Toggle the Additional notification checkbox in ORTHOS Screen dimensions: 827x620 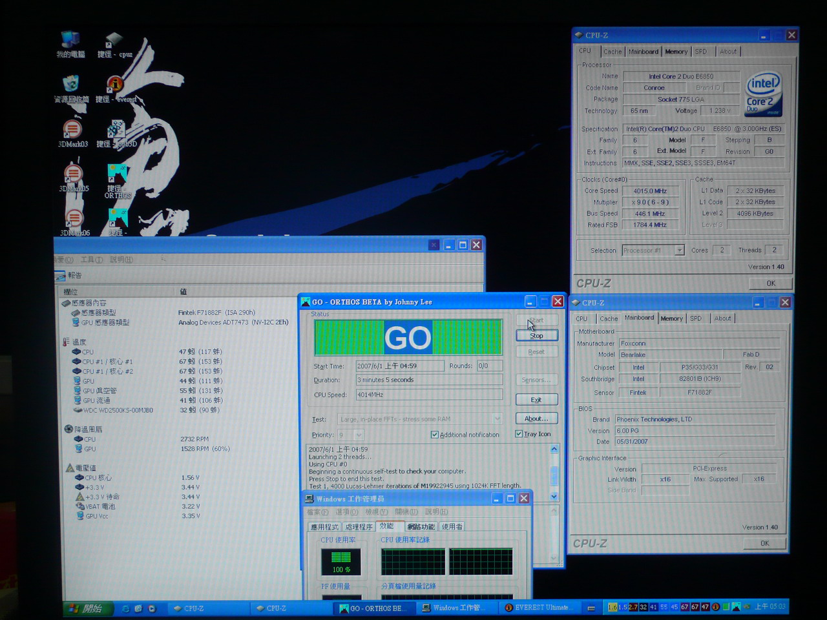[x=435, y=435]
